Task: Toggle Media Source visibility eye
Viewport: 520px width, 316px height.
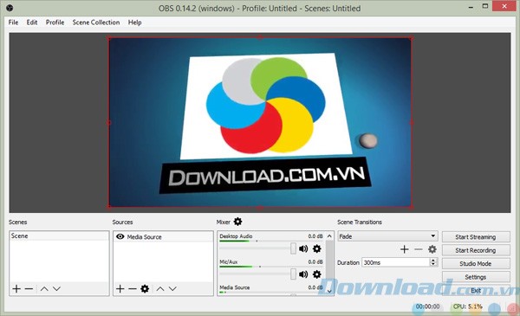Action: [x=120, y=236]
